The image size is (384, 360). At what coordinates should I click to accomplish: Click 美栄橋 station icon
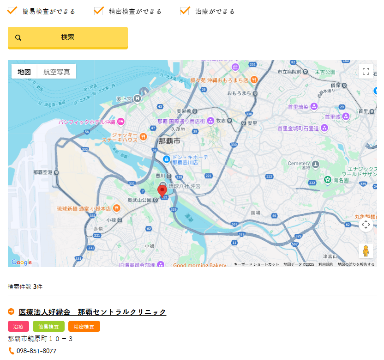tap(195, 111)
